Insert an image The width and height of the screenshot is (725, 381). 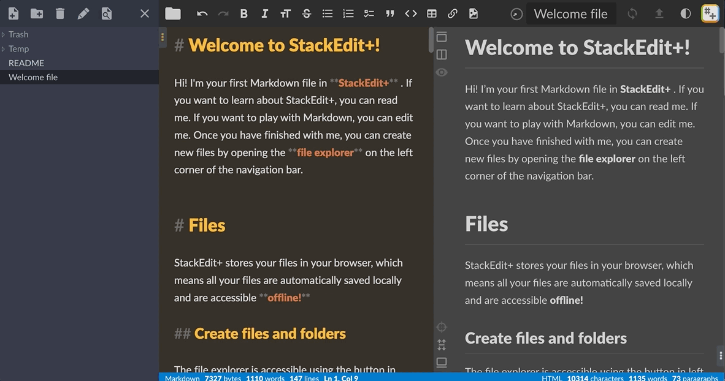(x=474, y=13)
